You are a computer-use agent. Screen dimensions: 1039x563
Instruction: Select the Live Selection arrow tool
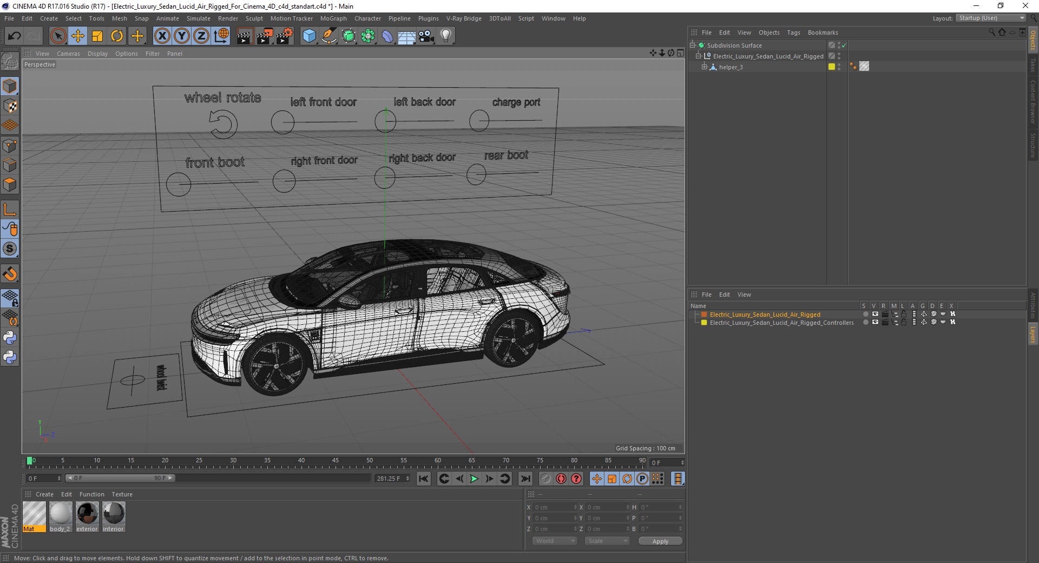click(58, 36)
